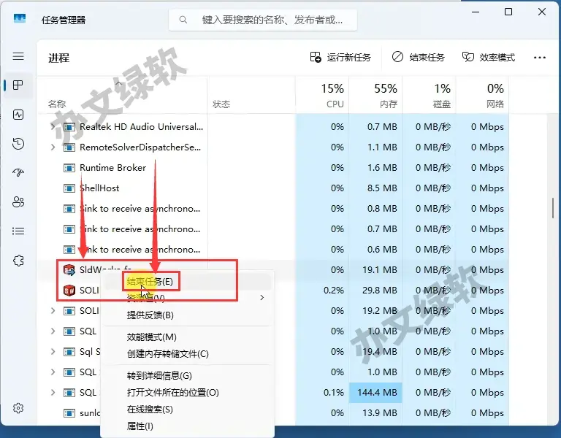Sort by memory 内存 column header
This screenshot has height=438, width=561.
(x=375, y=95)
